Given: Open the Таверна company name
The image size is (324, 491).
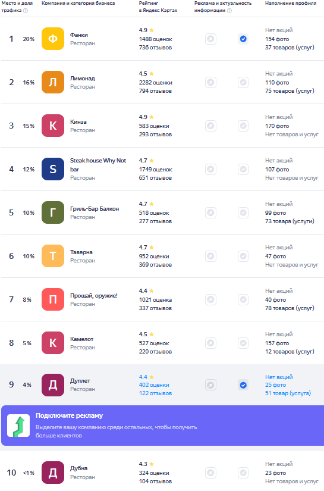Looking at the screenshot, I should tap(81, 252).
